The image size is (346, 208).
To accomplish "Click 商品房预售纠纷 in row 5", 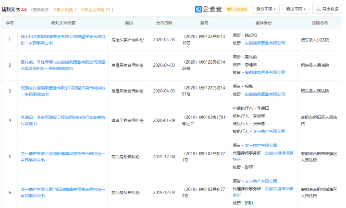I will [125, 157].
